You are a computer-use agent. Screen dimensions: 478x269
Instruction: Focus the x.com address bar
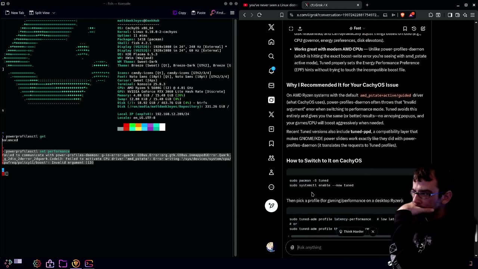338,15
